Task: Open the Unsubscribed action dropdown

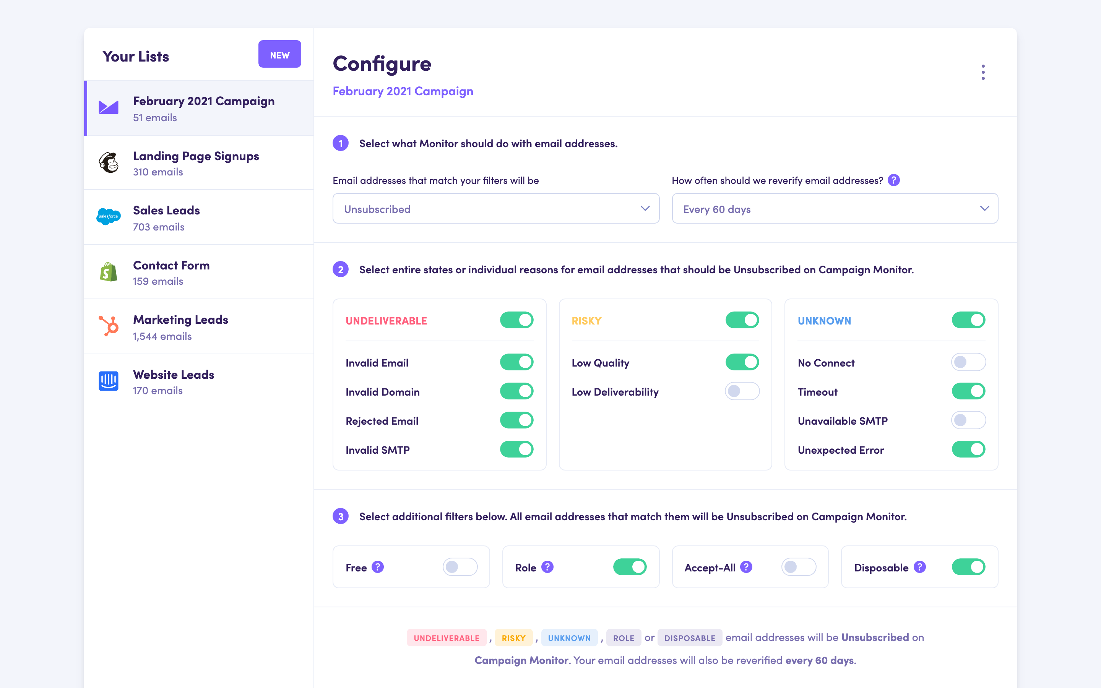Action: (495, 209)
